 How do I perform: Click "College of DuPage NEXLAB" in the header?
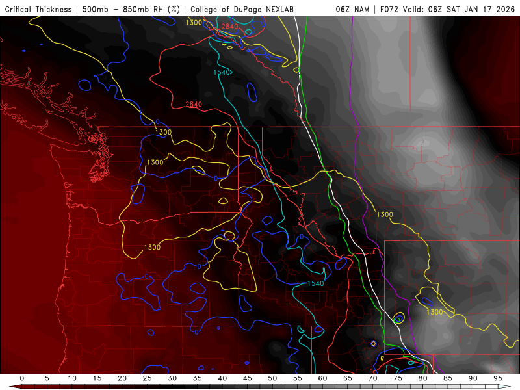(x=242, y=10)
